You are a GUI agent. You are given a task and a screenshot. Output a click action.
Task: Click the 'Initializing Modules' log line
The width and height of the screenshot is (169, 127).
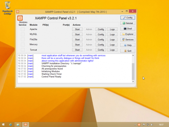point(50,71)
